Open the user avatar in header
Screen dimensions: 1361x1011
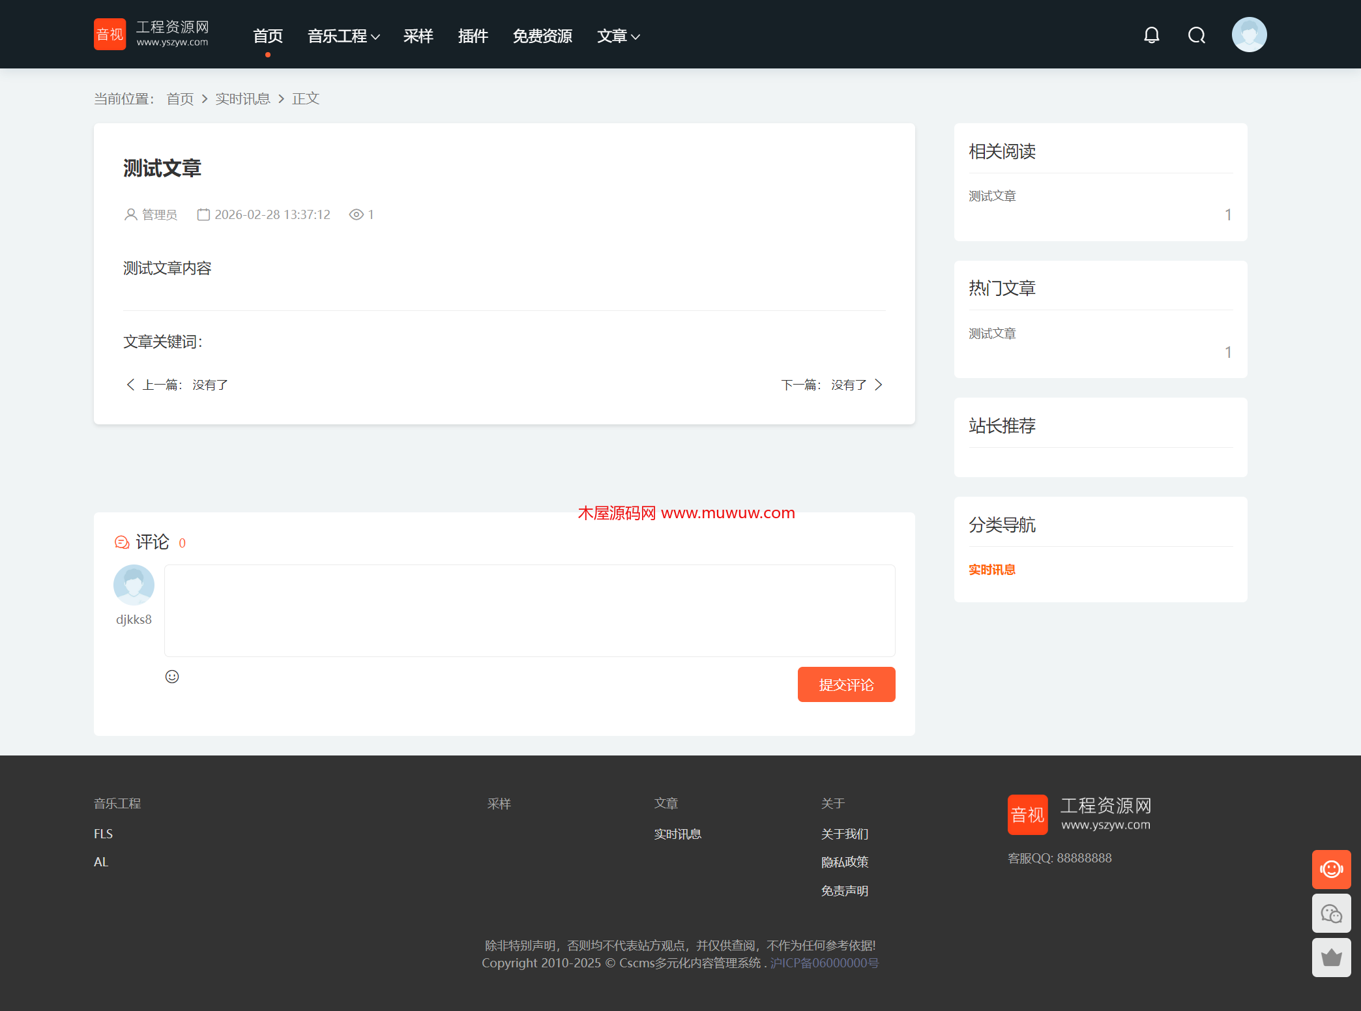point(1248,35)
